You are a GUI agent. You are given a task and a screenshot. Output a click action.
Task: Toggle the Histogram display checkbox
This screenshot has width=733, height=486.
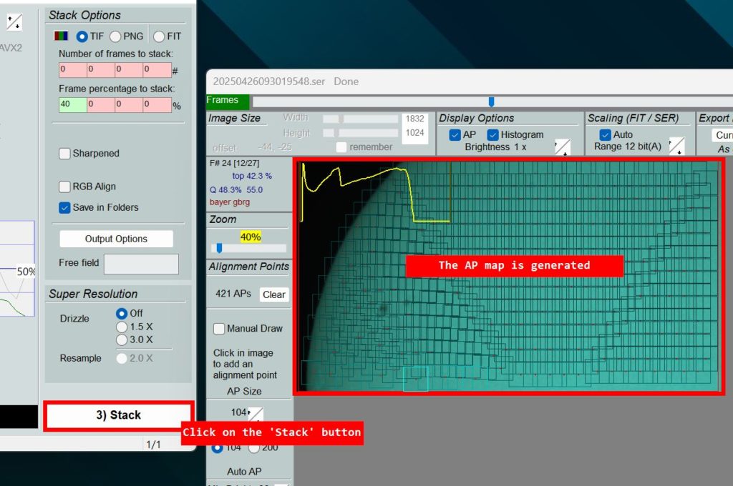click(x=492, y=135)
